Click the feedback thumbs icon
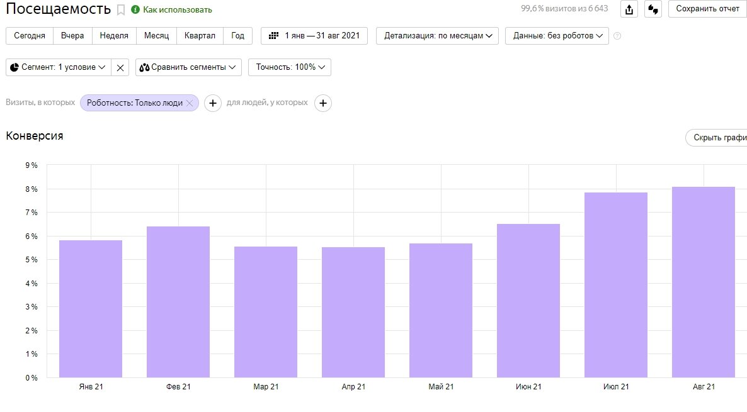Viewport: 747px width, 412px height. [653, 9]
